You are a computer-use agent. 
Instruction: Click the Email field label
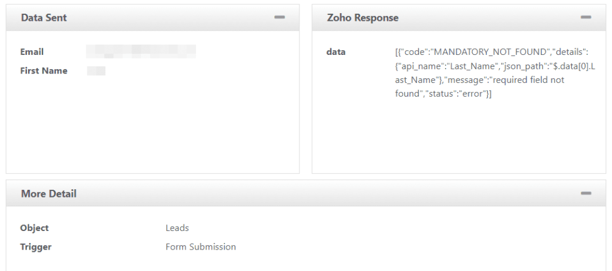pyautogui.click(x=32, y=52)
